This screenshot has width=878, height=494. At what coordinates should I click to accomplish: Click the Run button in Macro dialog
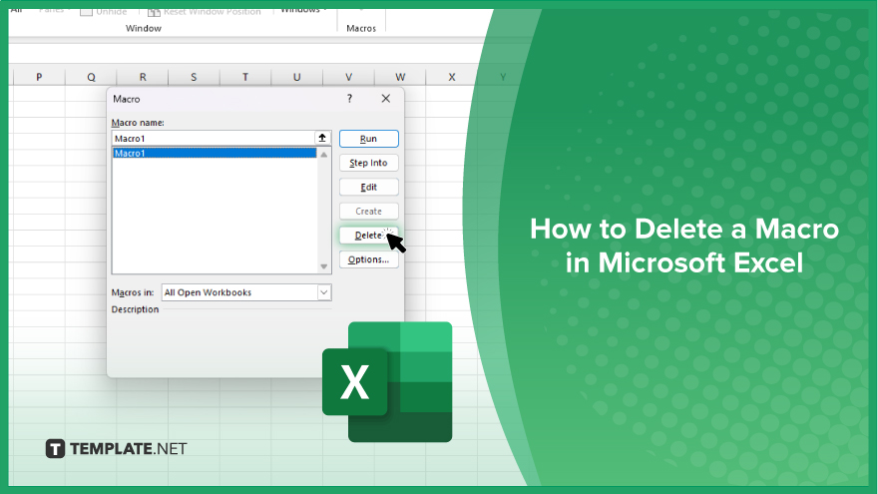pos(368,139)
